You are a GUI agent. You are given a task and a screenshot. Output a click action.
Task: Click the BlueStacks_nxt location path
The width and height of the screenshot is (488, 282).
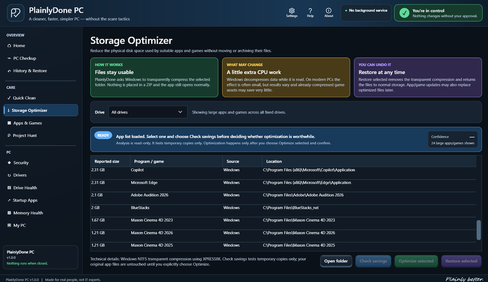291,208
